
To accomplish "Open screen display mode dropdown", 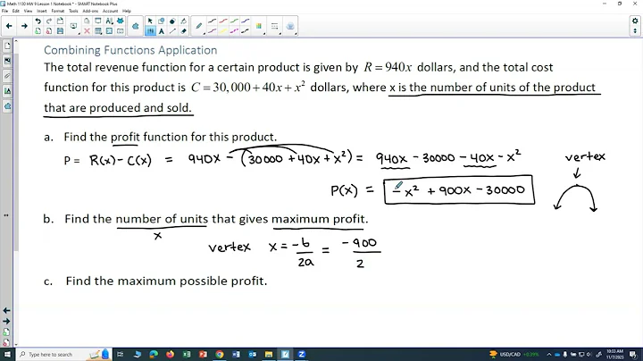I will [x=73, y=26].
